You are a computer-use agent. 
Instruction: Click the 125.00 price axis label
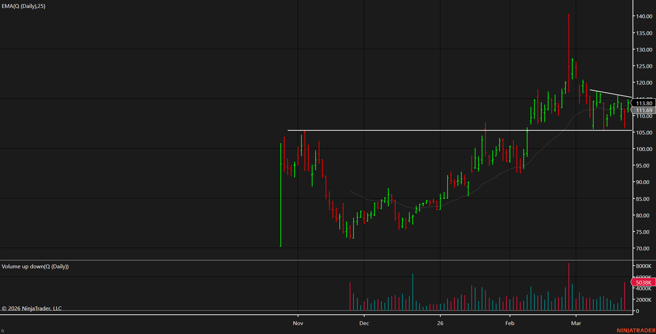(643, 66)
